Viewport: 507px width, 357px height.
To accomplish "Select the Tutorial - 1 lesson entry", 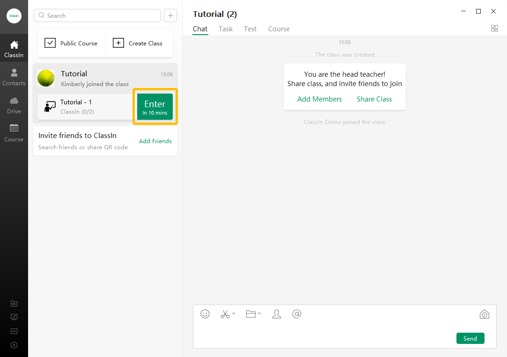I will (x=85, y=107).
